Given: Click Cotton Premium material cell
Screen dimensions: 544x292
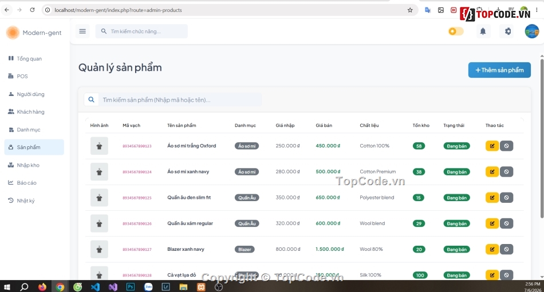Looking at the screenshot, I should 378,171.
